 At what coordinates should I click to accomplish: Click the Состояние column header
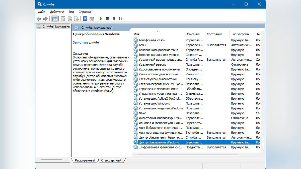pyautogui.click(x=214, y=34)
